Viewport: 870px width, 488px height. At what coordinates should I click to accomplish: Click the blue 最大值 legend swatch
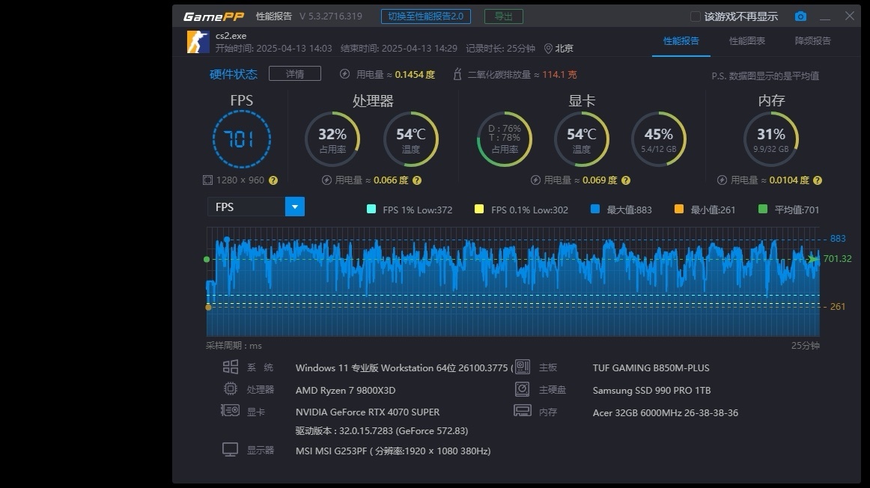coord(594,209)
